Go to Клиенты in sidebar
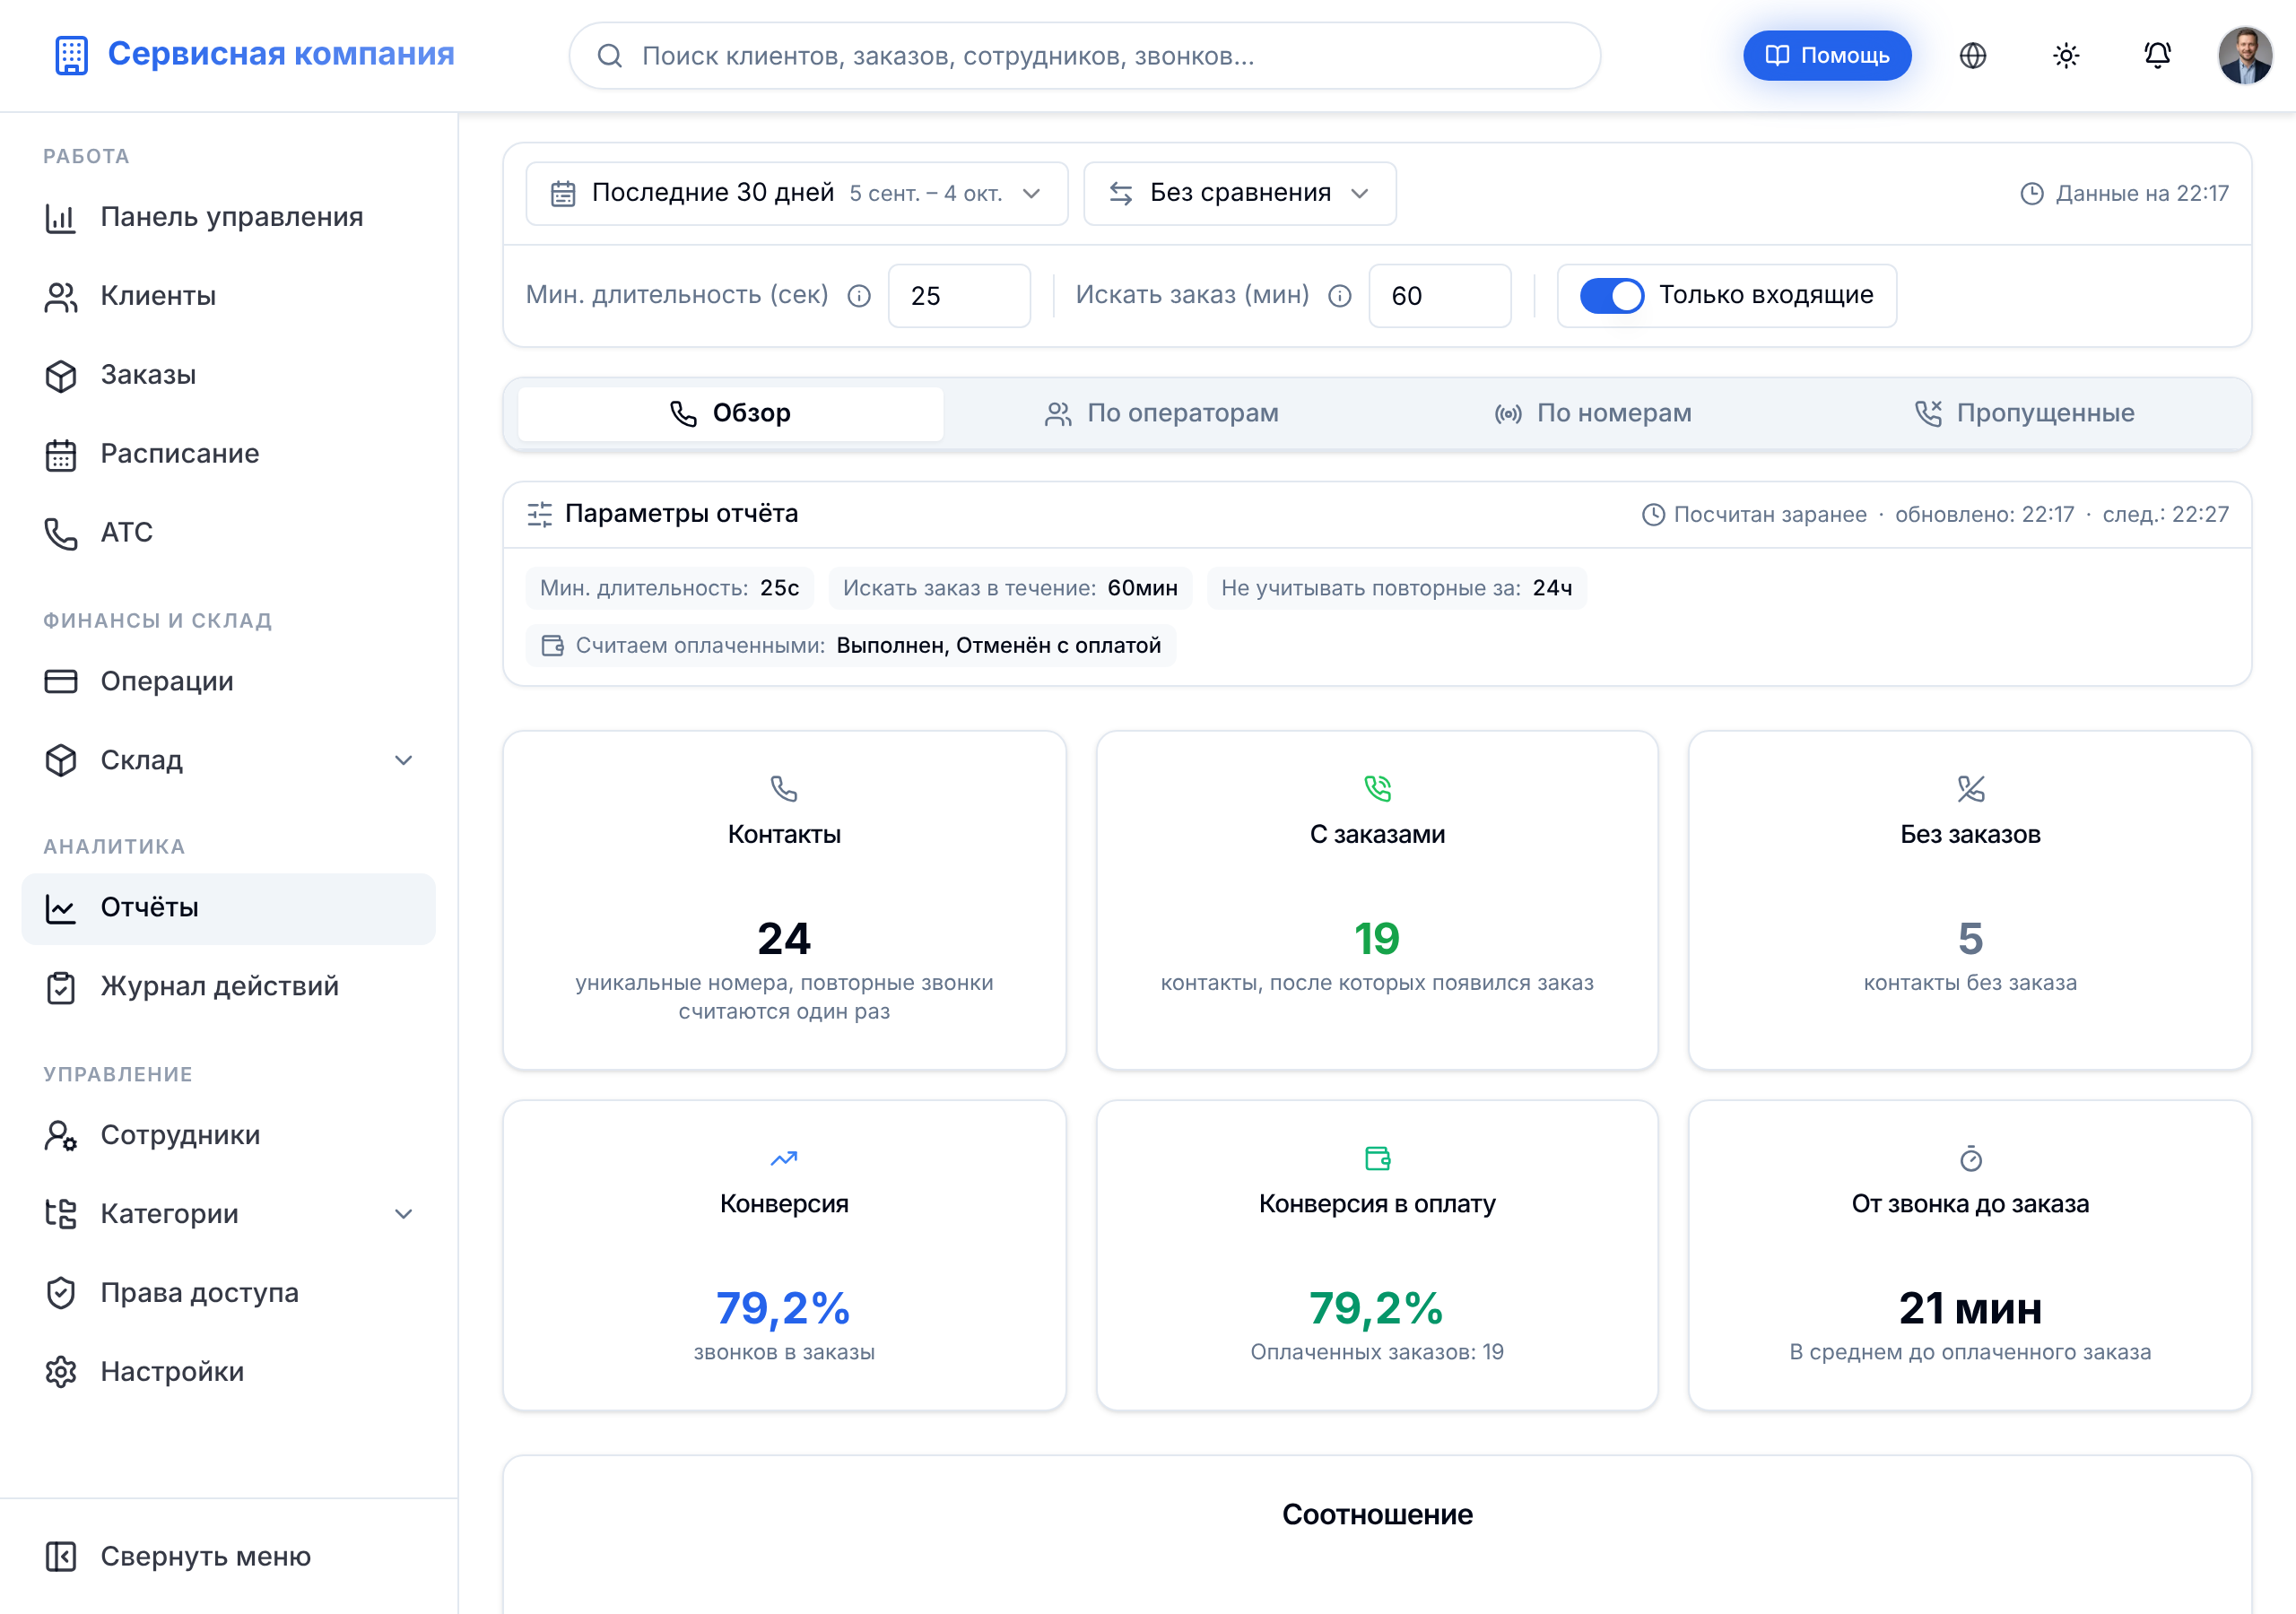 pyautogui.click(x=228, y=297)
